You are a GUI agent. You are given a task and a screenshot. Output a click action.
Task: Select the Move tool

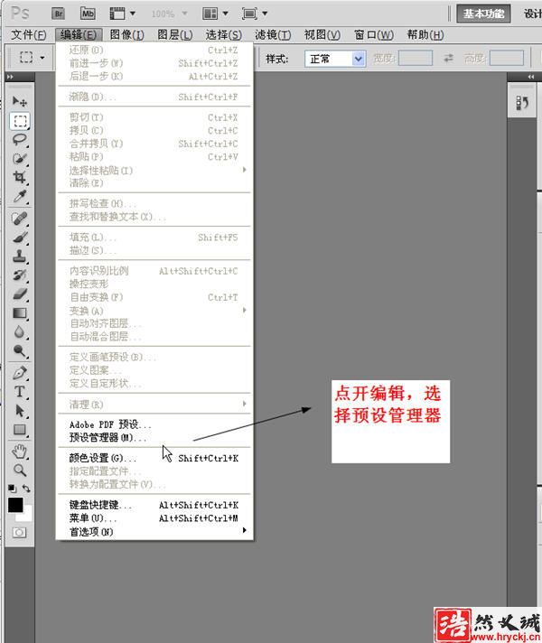(19, 101)
